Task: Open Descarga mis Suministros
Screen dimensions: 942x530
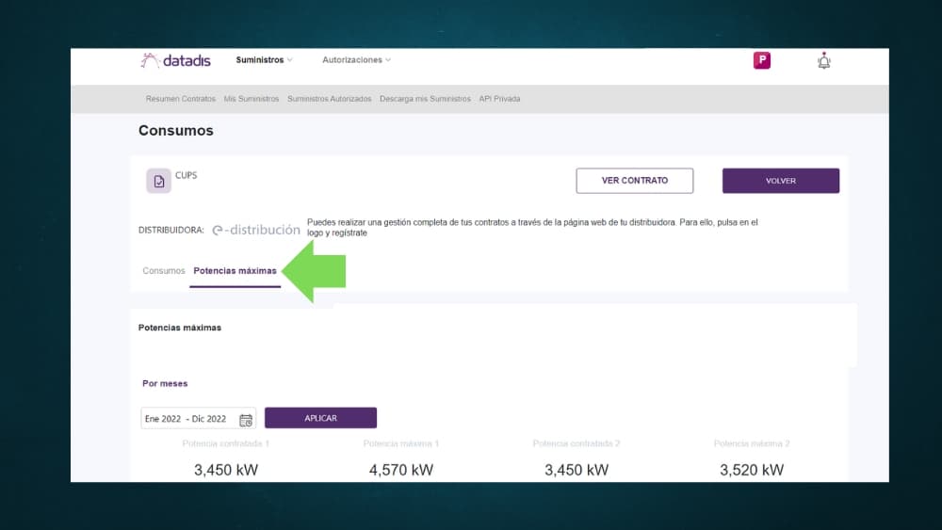Action: [425, 99]
